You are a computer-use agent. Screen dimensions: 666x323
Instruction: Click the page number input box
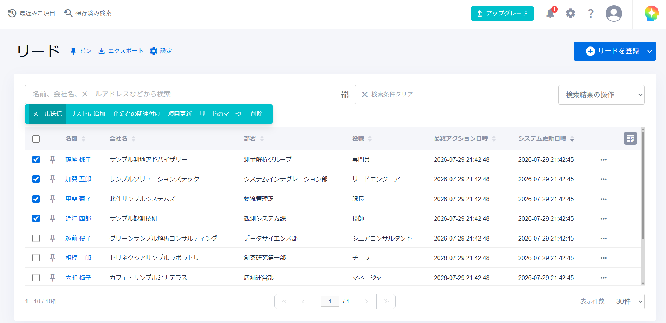coord(330,301)
